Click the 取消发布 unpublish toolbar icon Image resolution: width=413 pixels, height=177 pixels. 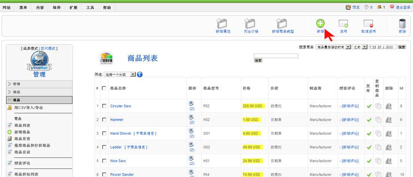point(368,23)
